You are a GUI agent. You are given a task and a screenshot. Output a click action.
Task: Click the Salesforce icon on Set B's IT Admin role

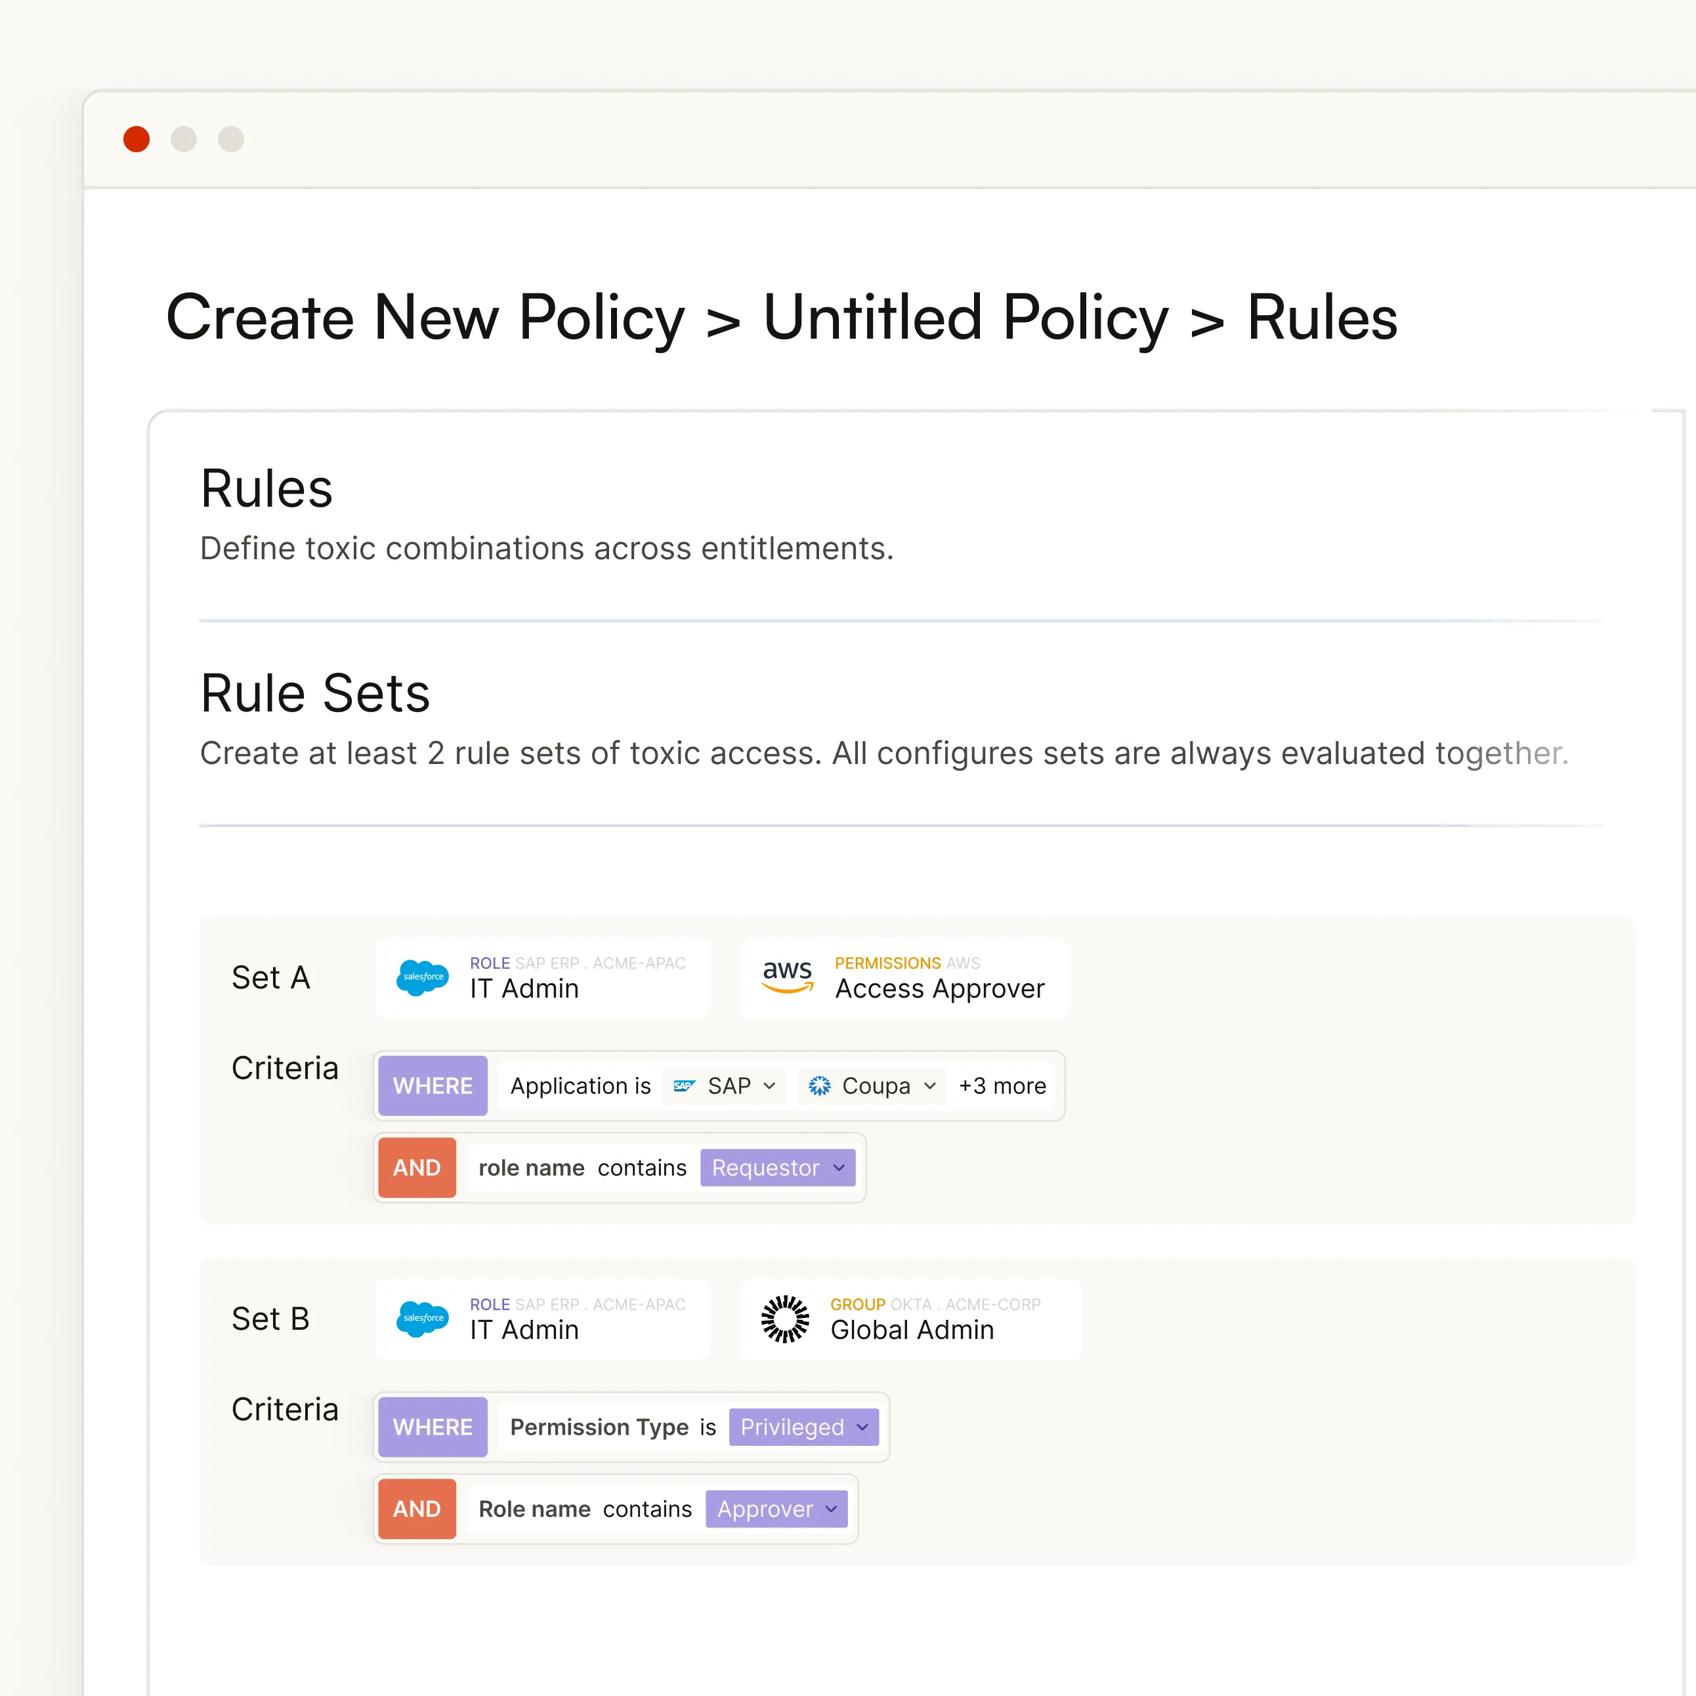click(422, 1318)
